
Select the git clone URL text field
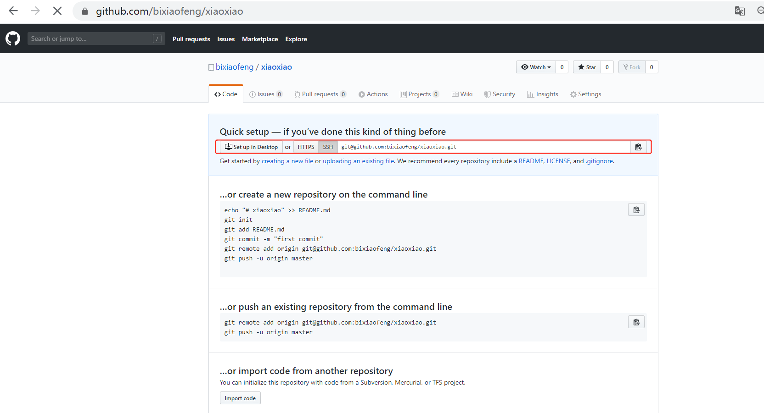(484, 147)
